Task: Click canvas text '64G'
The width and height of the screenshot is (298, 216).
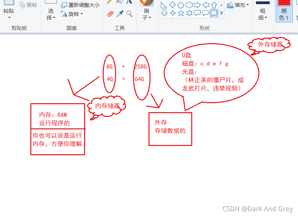Action: (139, 79)
